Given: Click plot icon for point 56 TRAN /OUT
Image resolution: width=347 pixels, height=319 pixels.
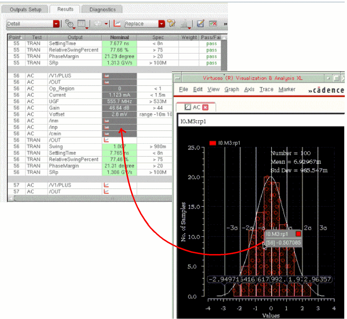Looking at the screenshot, I should 106,140.
